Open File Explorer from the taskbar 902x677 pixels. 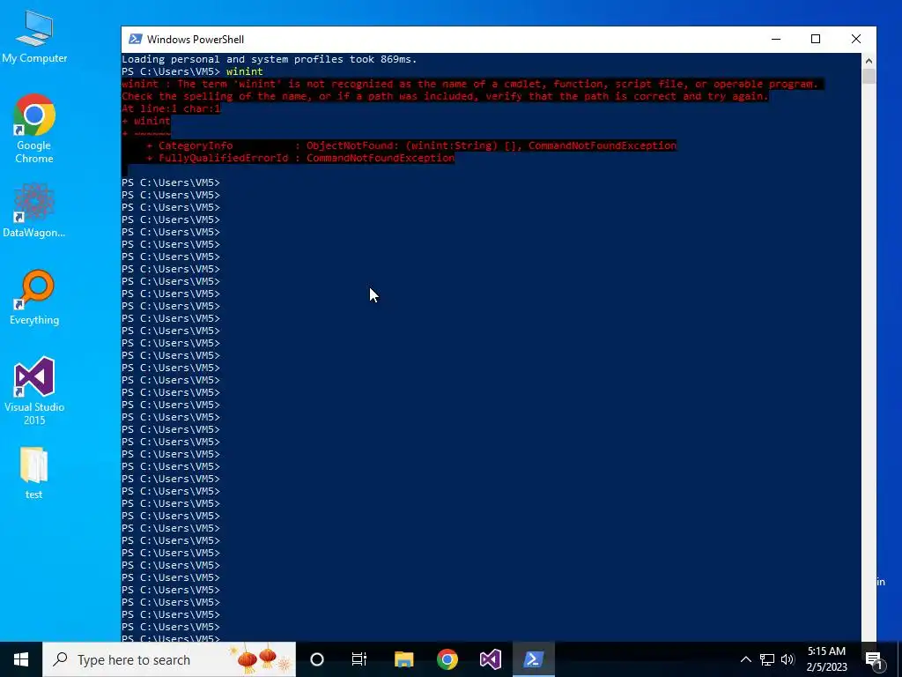pyautogui.click(x=403, y=659)
